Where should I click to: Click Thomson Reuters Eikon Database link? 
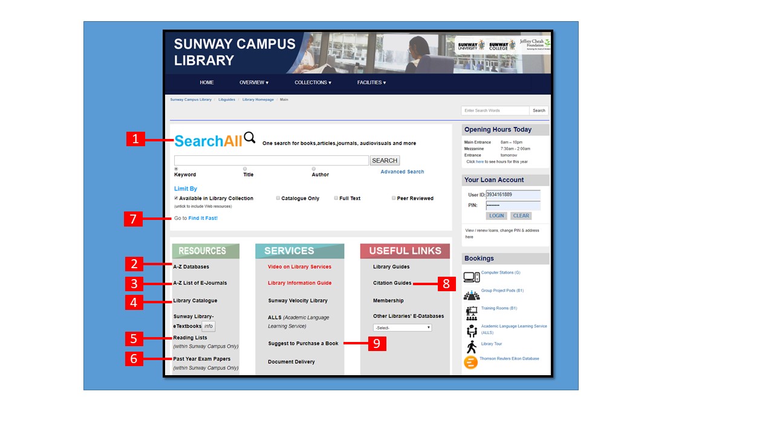509,358
